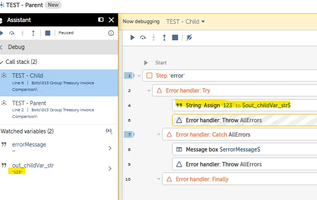Stop debugging from the Assistant panel
This screenshot has height=200, width=317.
(48, 33)
